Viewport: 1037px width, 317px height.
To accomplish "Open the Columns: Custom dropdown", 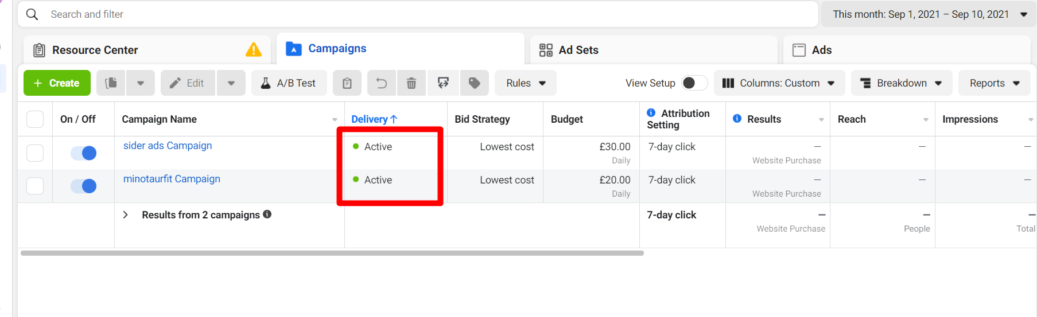I will [x=779, y=83].
